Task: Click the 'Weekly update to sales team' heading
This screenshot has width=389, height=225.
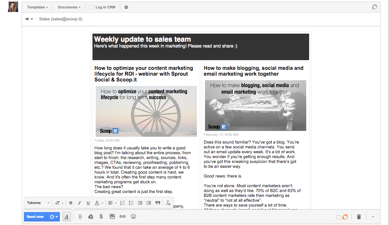Action: (x=142, y=39)
